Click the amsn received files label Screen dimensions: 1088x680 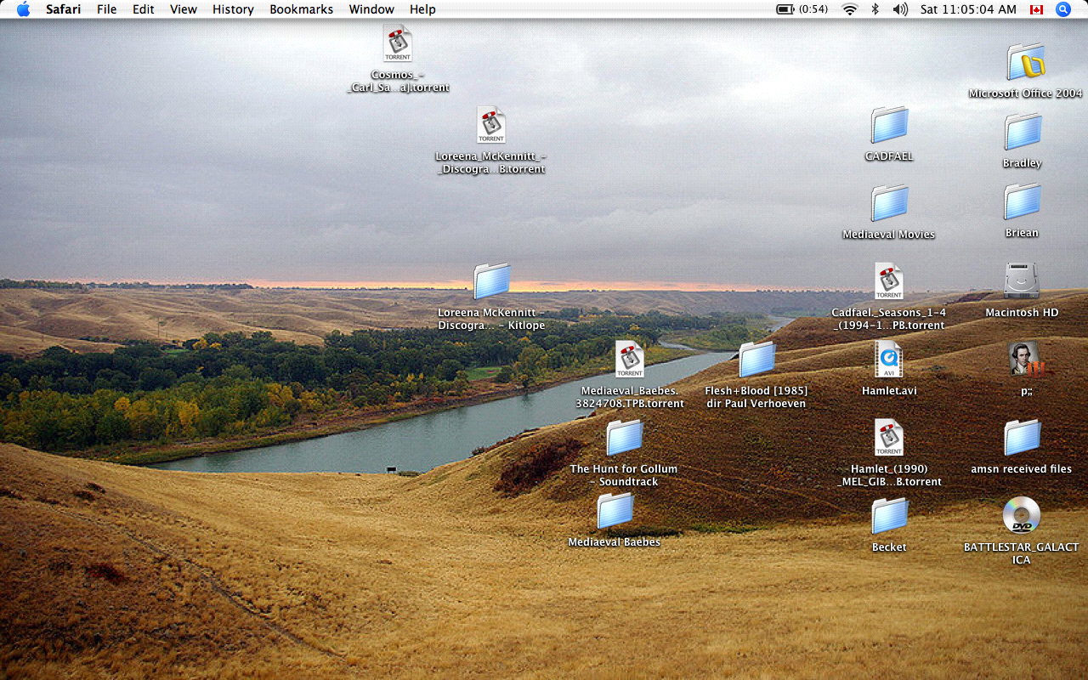1022,469
